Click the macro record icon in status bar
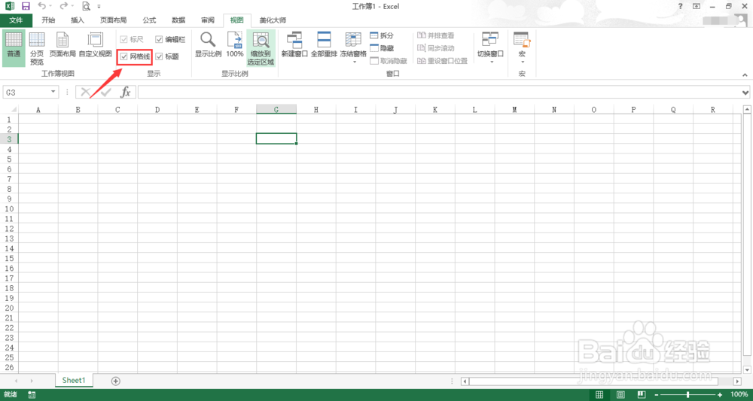This screenshot has width=753, height=401. pos(32,395)
